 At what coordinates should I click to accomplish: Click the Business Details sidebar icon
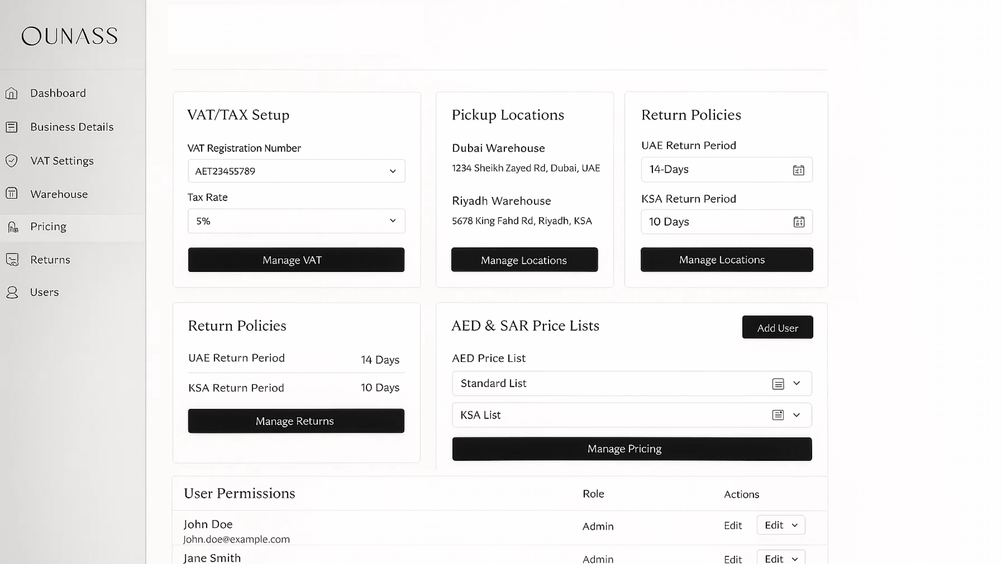pyautogui.click(x=12, y=127)
